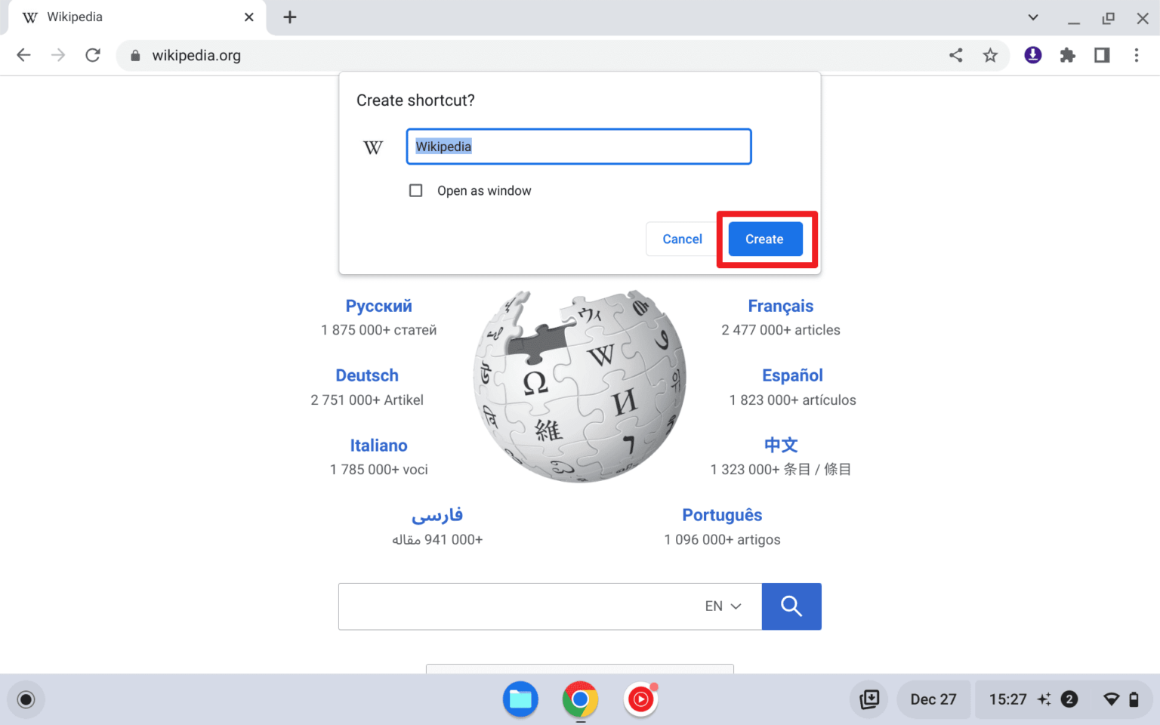Image resolution: width=1160 pixels, height=725 pixels.
Task: Click the Wi-Fi status icon
Action: coord(1111,699)
